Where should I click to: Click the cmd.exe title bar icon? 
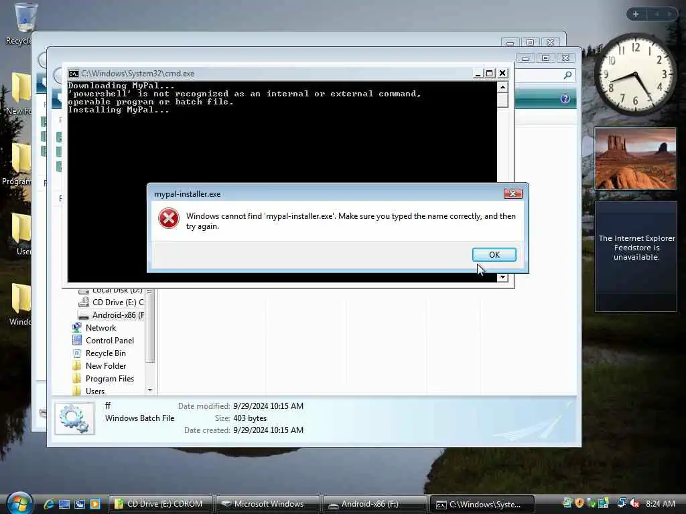[74, 74]
